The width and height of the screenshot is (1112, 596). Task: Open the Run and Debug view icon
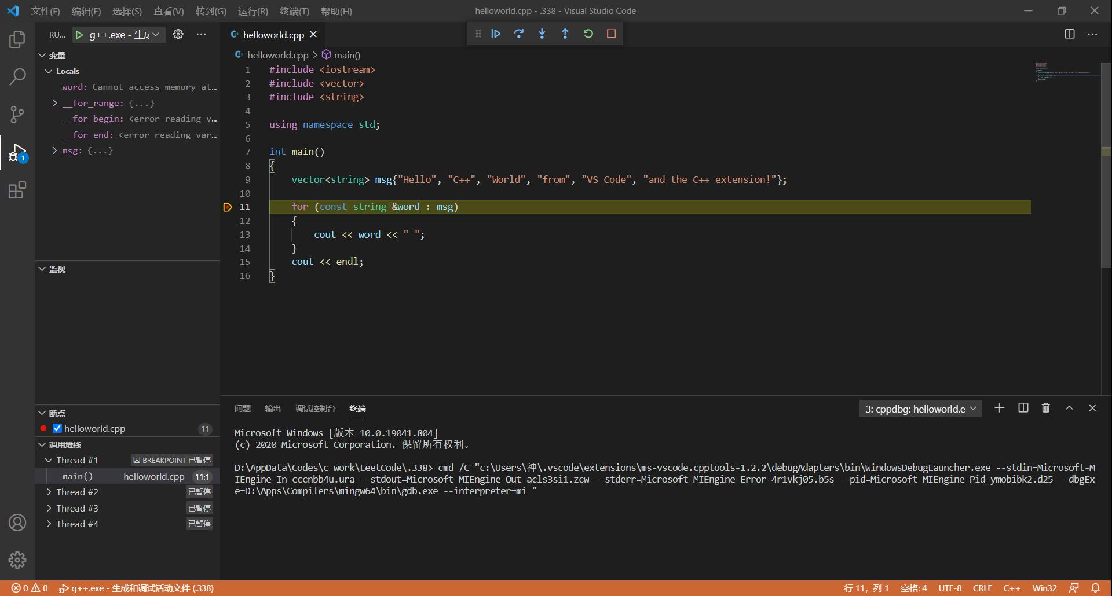[x=17, y=152]
